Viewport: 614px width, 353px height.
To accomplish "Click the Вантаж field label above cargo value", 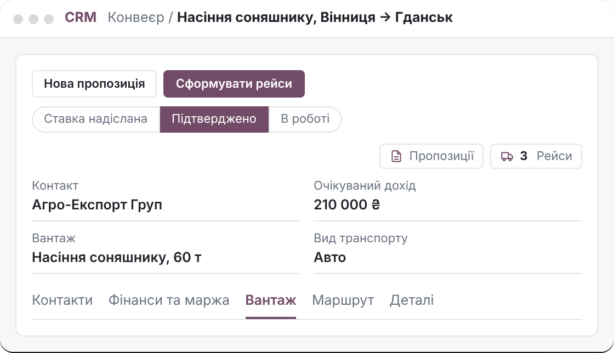I will [x=54, y=238].
